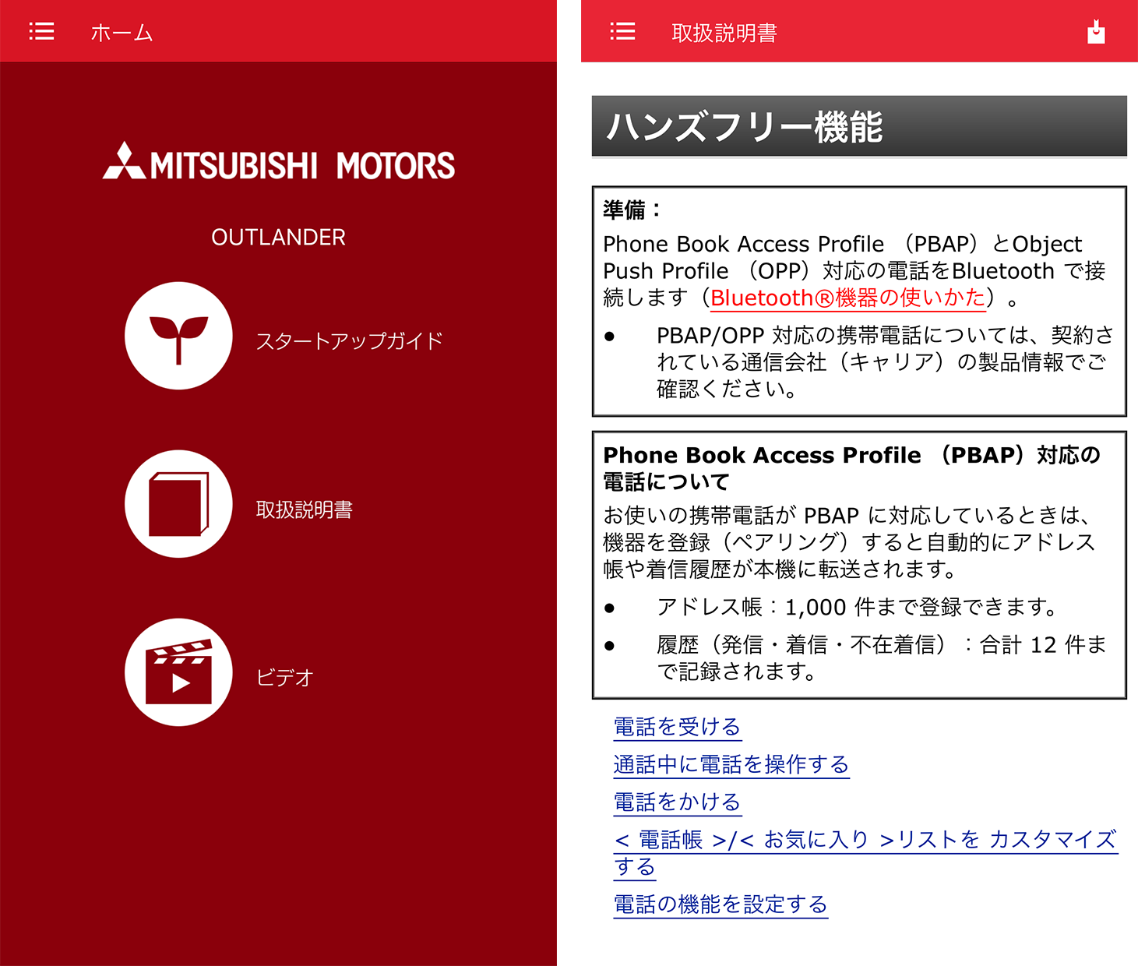Image resolution: width=1138 pixels, height=966 pixels.
Task: Tap the Mitsubishi Motors logo
Action: [279, 162]
